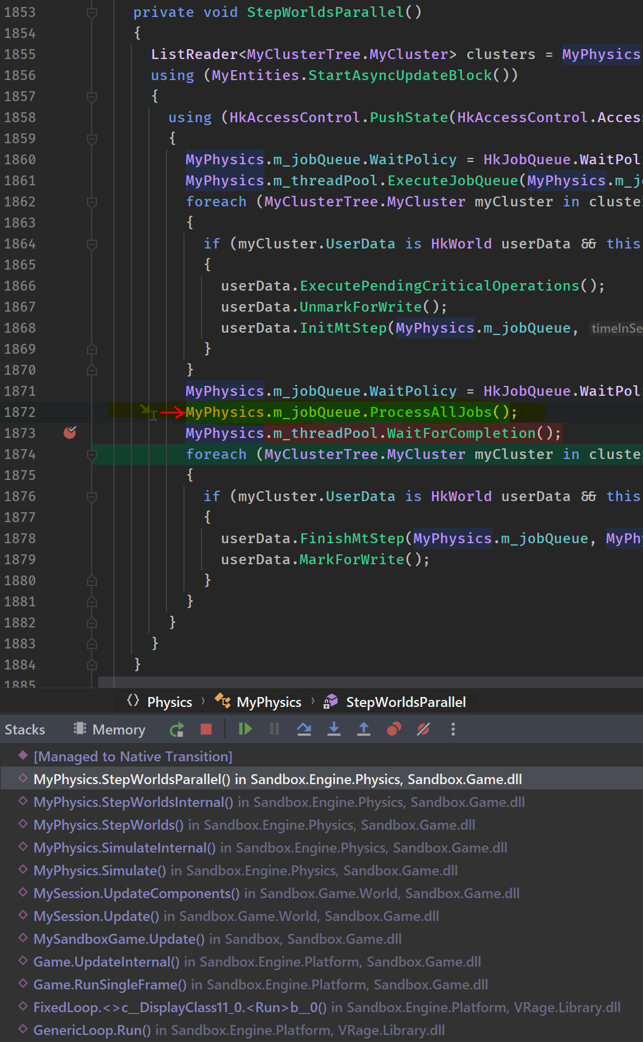Viewport: 643px width, 1042px height.
Task: Collapse the StepWorldsParallel method at line 1853
Action: pos(92,12)
